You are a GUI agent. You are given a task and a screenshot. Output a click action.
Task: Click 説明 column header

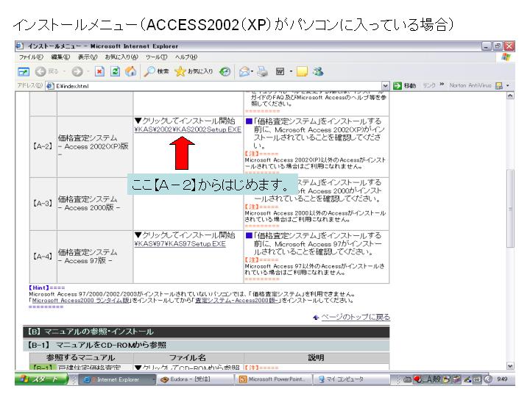tap(317, 357)
